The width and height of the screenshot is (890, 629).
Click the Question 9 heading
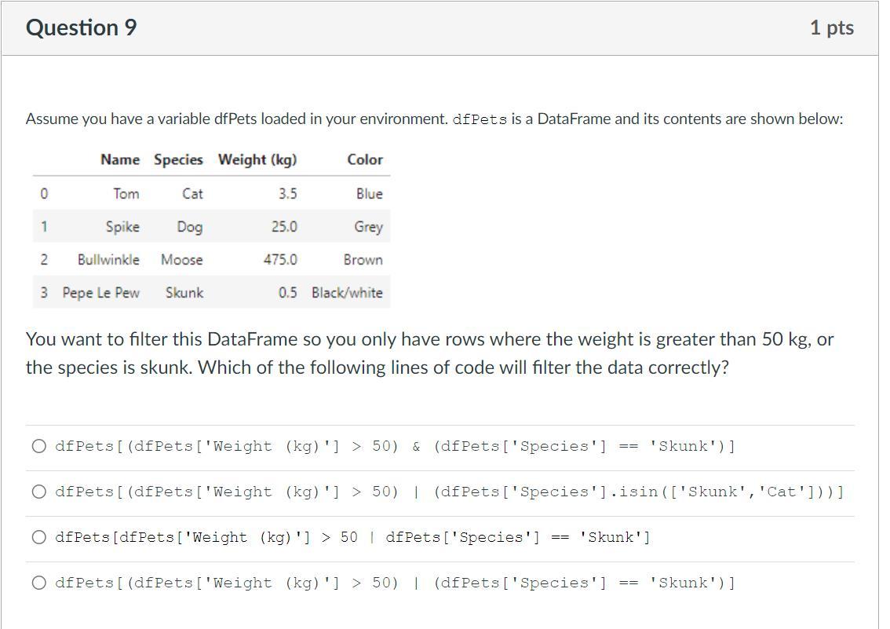(x=81, y=27)
